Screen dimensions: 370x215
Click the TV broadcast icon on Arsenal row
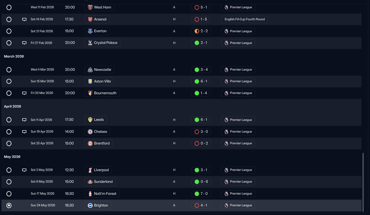24,19
